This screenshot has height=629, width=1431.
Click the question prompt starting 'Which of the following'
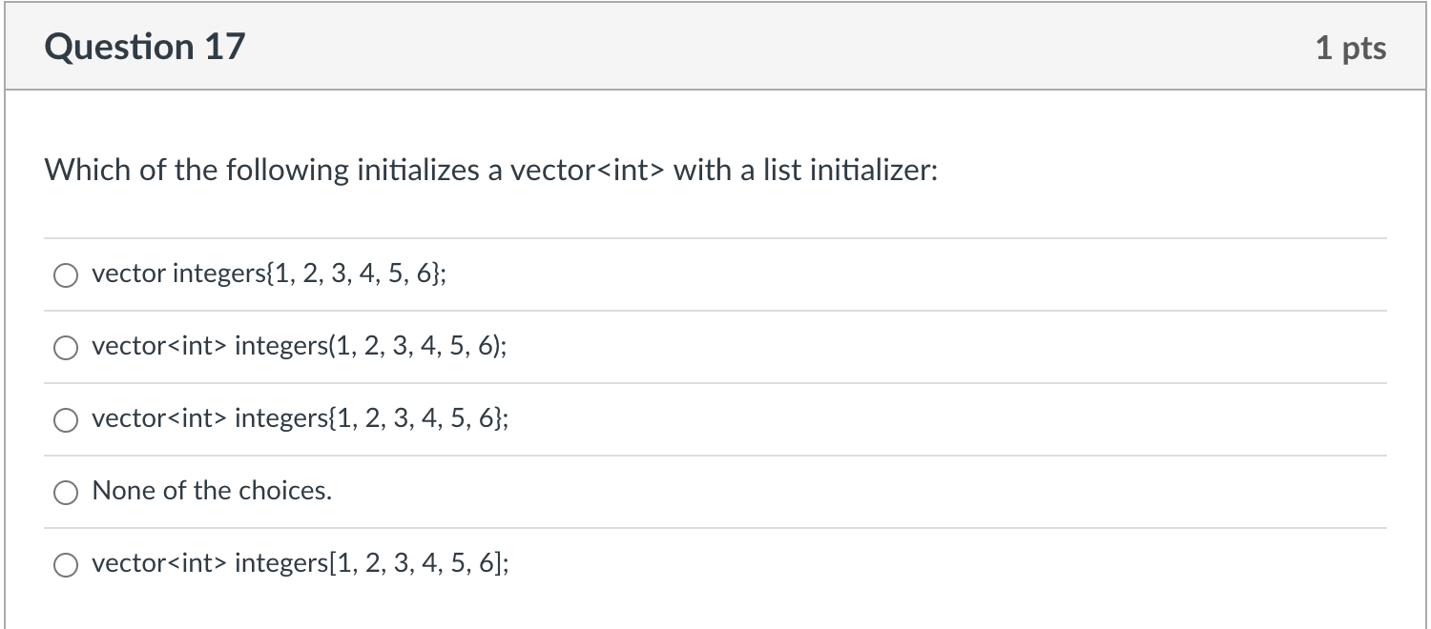pos(492,171)
